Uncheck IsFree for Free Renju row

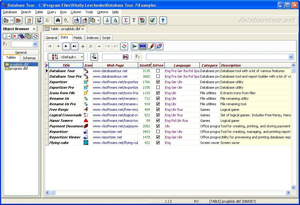coord(158,110)
